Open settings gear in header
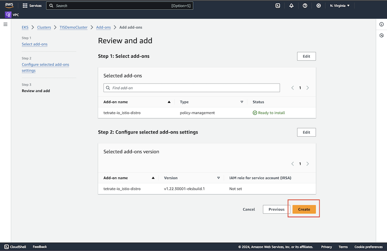Image resolution: width=387 pixels, height=251 pixels. [319, 6]
